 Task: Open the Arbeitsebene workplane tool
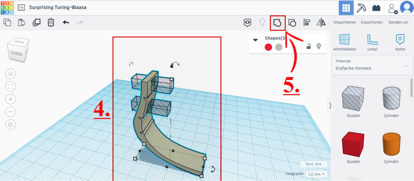click(344, 42)
